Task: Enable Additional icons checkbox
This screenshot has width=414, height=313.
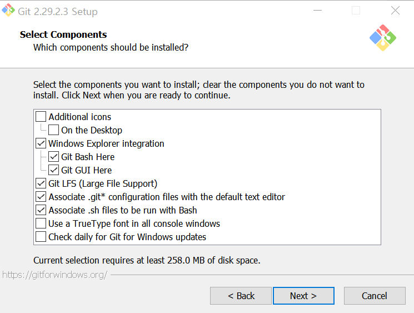Action: (41, 117)
